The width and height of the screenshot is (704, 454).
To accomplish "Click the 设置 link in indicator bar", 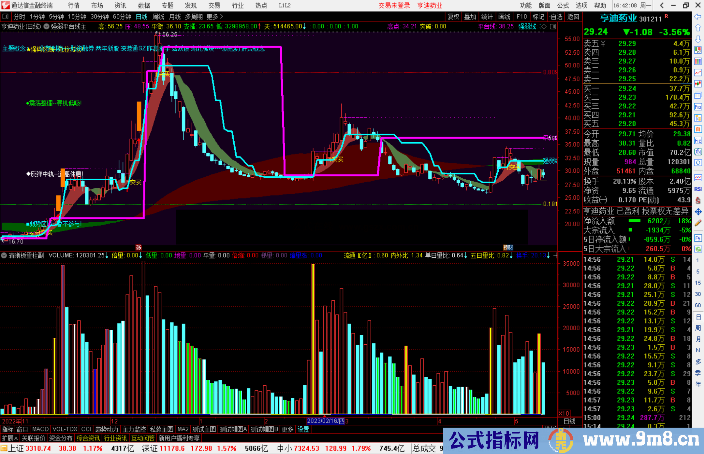I will tap(303, 429).
